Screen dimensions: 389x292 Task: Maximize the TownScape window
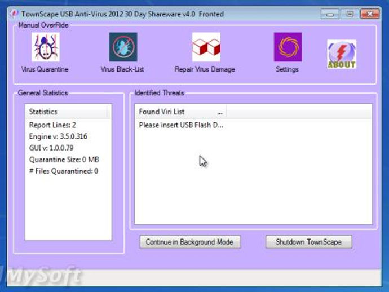point(350,14)
